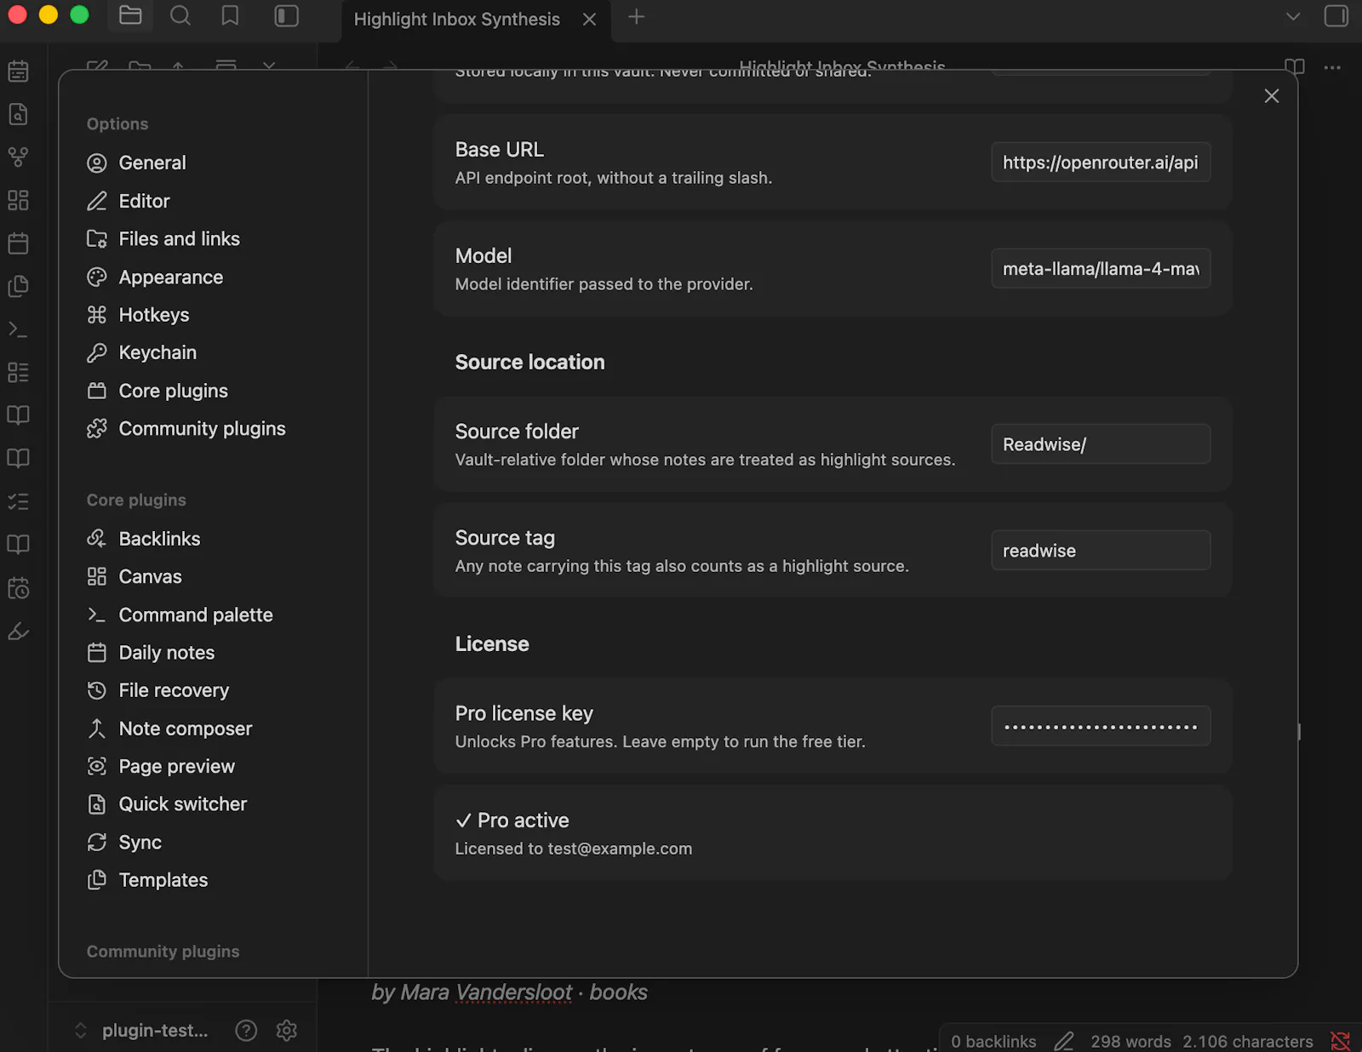The image size is (1362, 1052).
Task: Open the settings gear icon at bottom left
Action: pos(287,1031)
